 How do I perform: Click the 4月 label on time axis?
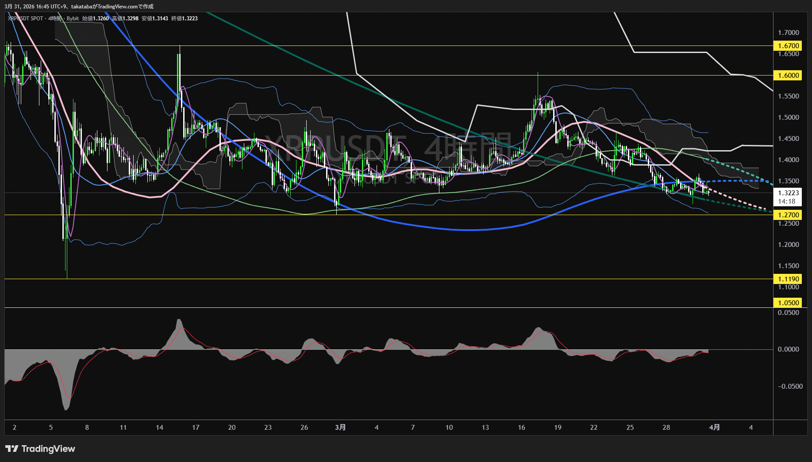pos(714,427)
